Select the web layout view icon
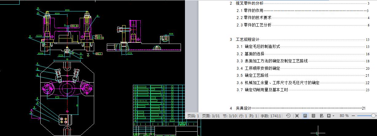The height and width of the screenshot is (136, 377). point(321,116)
